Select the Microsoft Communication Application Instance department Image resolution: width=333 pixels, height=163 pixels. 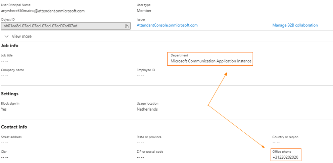tap(211, 61)
